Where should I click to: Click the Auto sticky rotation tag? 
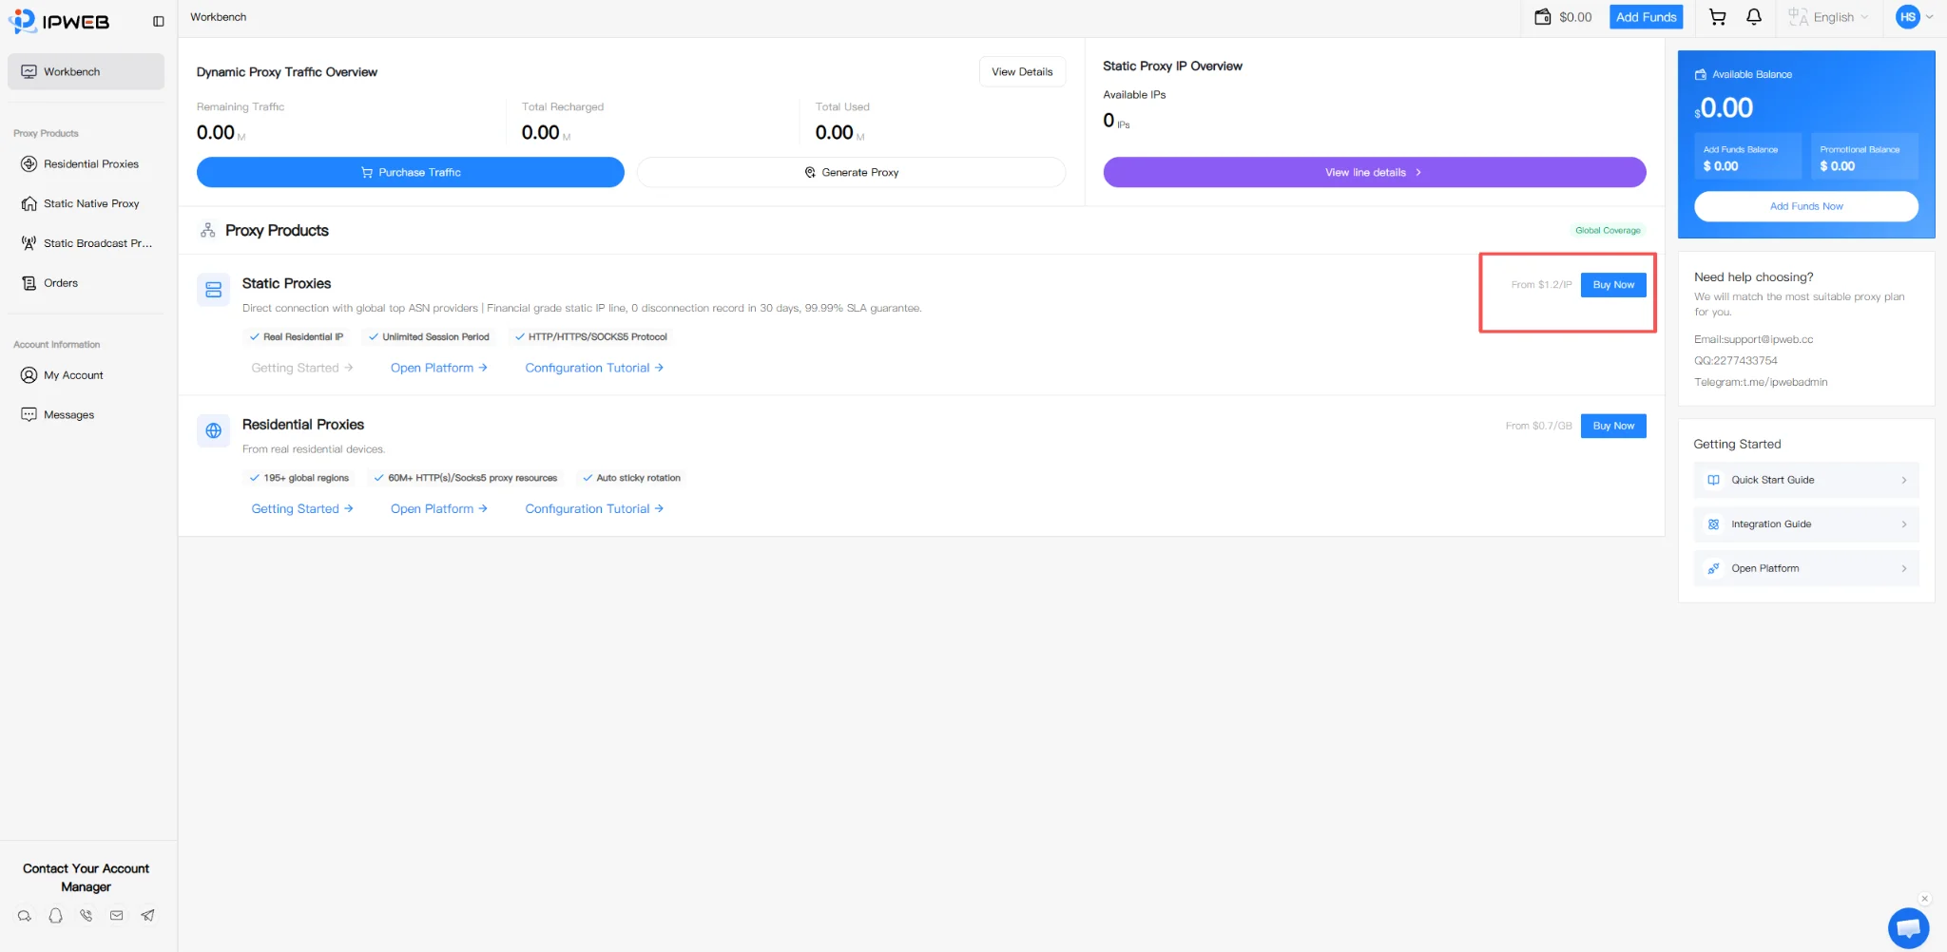(x=631, y=478)
